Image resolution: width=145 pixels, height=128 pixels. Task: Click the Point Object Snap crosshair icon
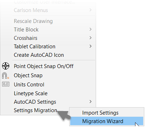tap(6, 66)
